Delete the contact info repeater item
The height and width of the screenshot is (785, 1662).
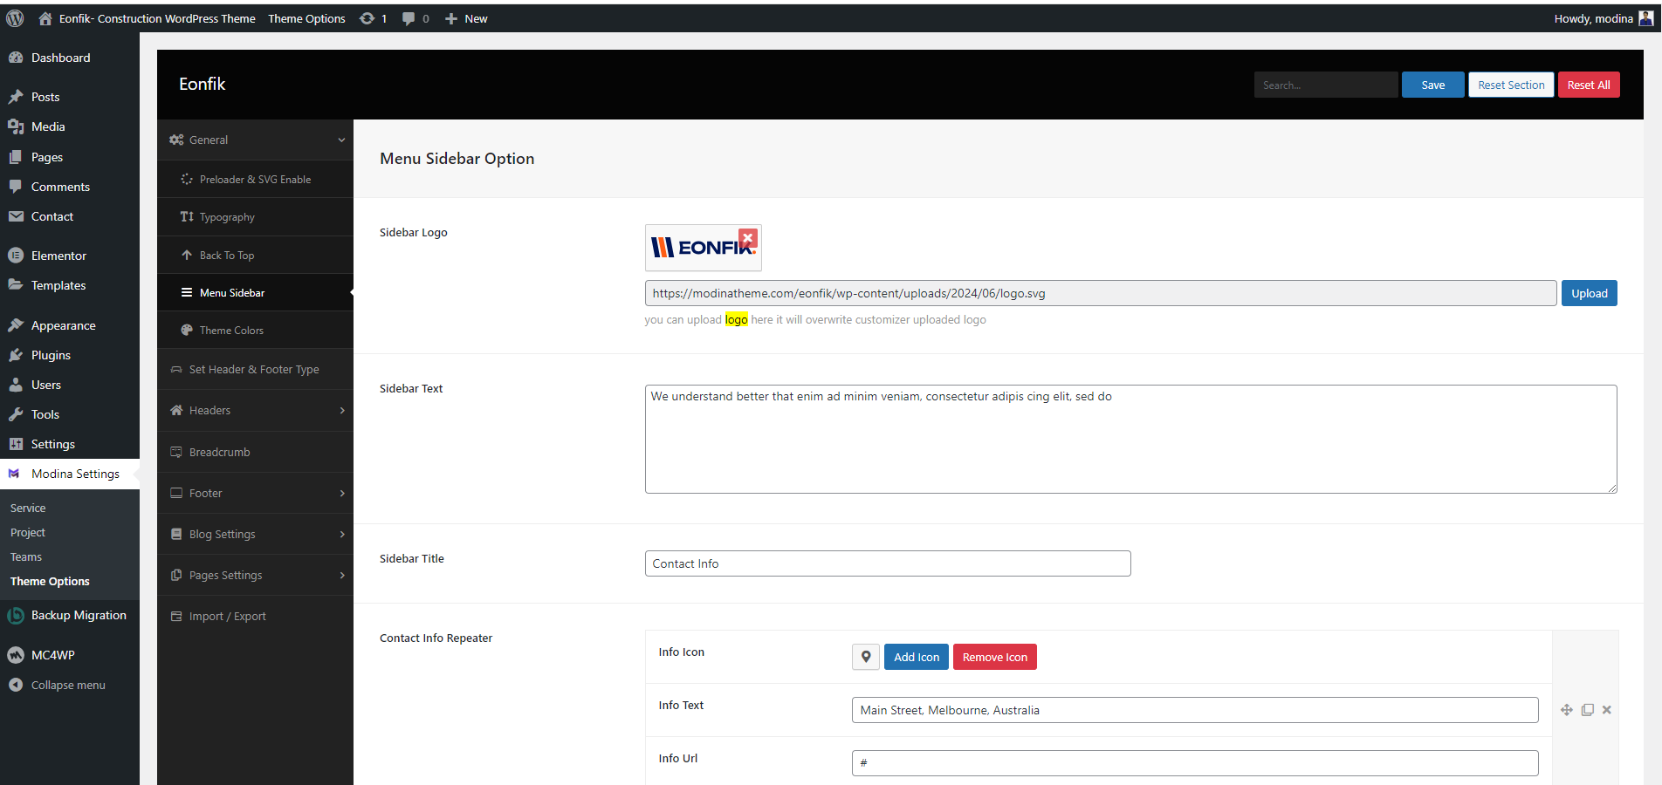point(1607,710)
